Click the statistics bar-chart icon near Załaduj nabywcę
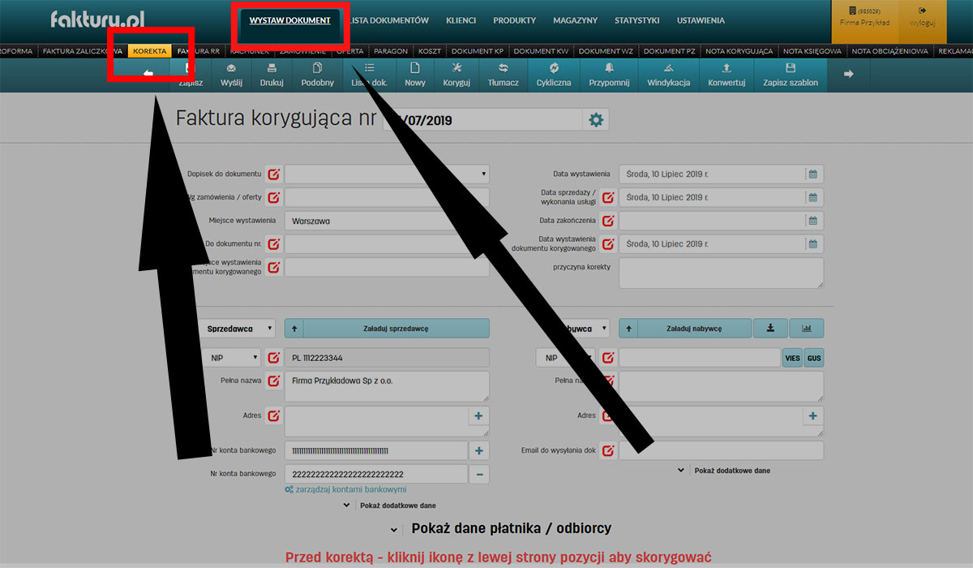The height and width of the screenshot is (568, 973). point(807,328)
